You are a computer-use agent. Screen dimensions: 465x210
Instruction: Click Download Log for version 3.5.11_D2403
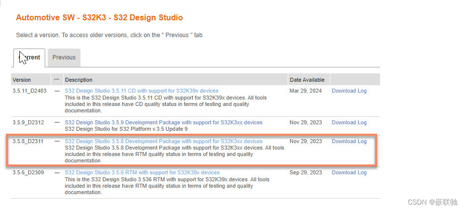349,91
